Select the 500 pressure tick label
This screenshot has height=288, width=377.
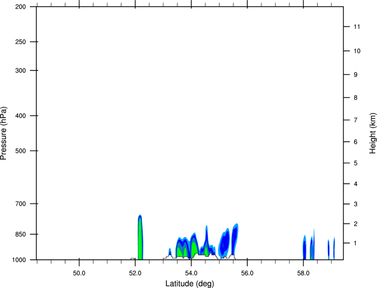pos(20,151)
